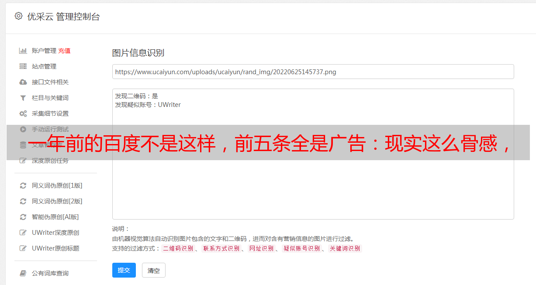Viewport: 536px width, 285px height.
Task: Open 智能伪原创[AI版] tool
Action: click(x=55, y=217)
